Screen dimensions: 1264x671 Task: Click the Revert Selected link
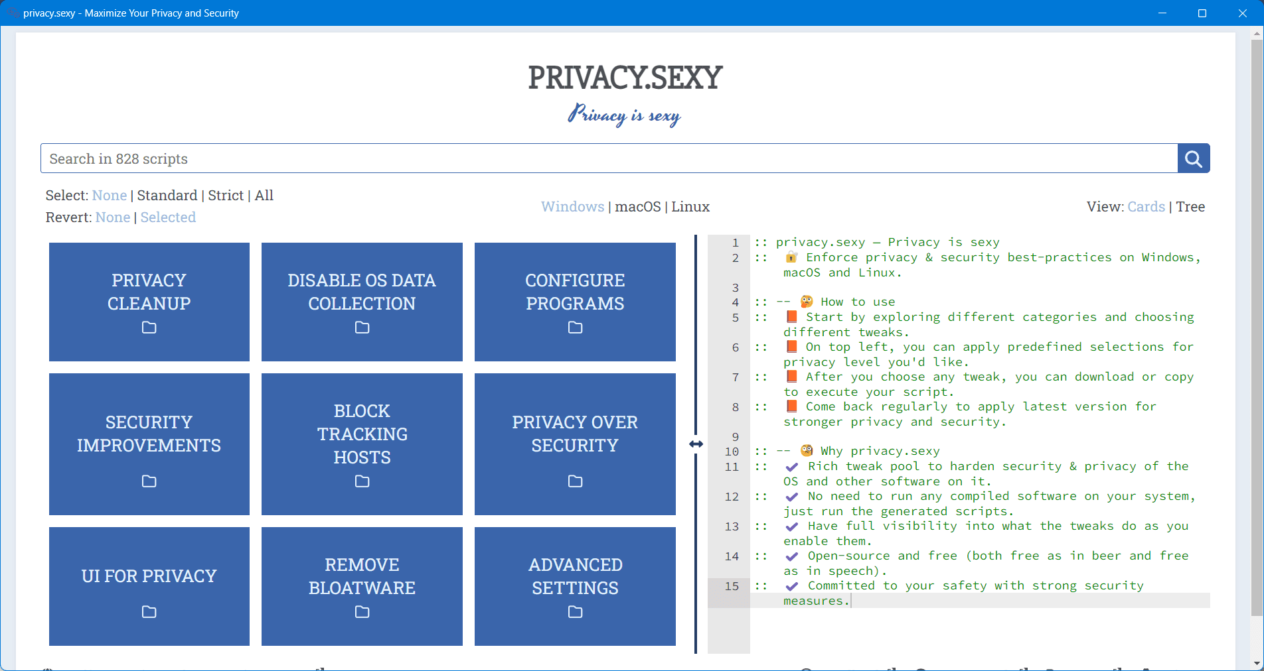(x=168, y=217)
